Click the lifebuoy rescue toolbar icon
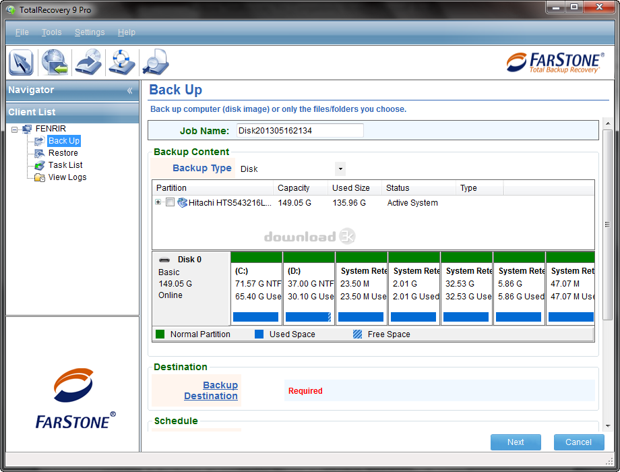This screenshot has height=472, width=620. tap(122, 63)
